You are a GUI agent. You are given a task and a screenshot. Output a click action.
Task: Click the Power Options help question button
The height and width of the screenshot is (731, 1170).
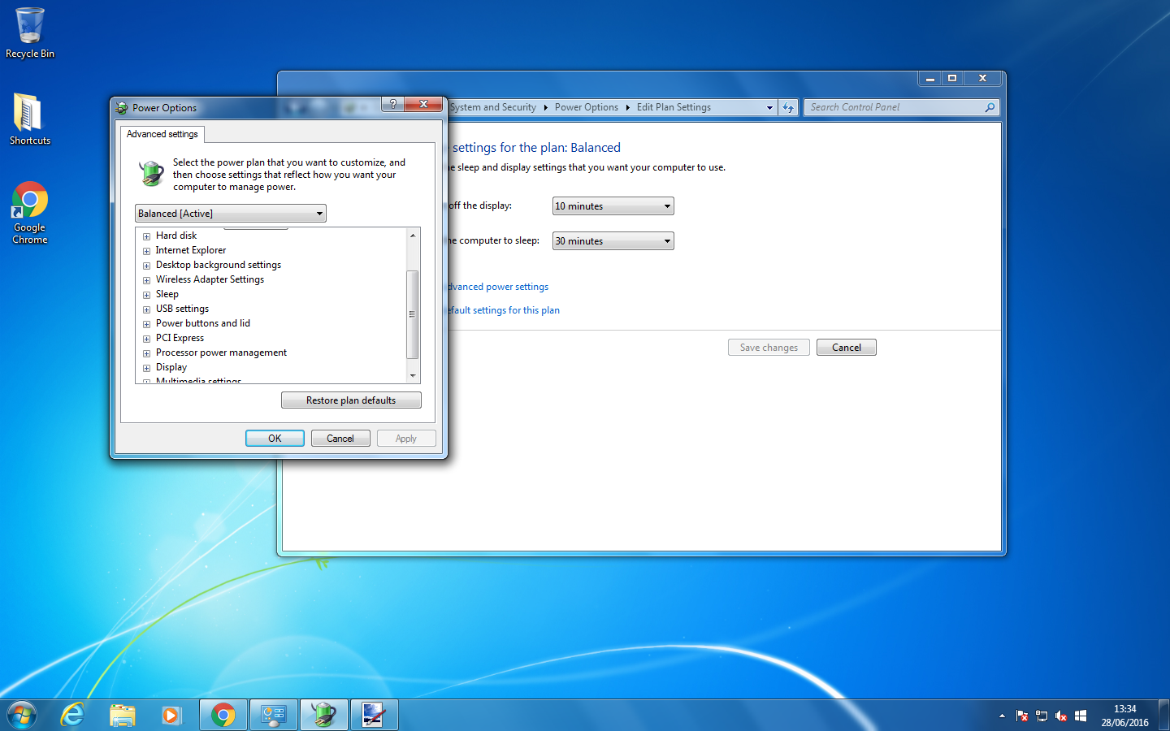[393, 104]
